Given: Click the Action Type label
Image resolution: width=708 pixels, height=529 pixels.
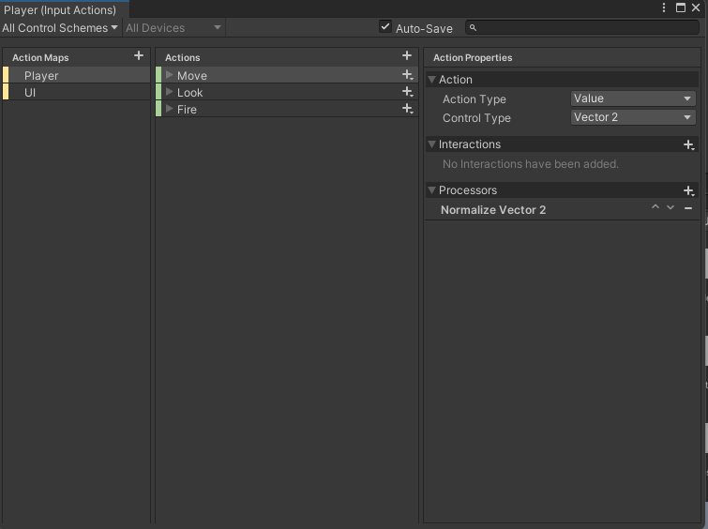Looking at the screenshot, I should [x=475, y=99].
